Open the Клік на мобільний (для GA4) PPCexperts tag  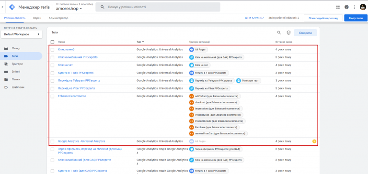point(84,160)
